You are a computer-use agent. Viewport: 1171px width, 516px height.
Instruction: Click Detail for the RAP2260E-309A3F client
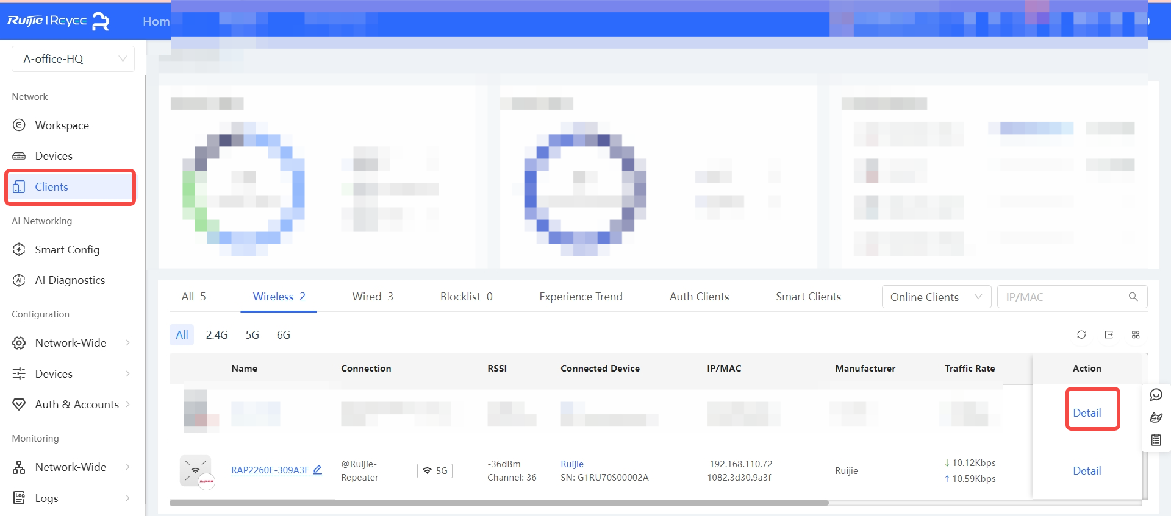(1087, 471)
